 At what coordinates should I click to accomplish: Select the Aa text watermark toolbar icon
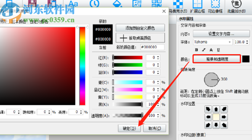click(73, 3)
